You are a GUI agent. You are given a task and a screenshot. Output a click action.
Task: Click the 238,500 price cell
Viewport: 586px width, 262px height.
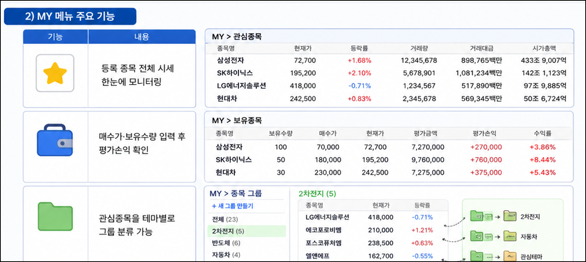381,243
